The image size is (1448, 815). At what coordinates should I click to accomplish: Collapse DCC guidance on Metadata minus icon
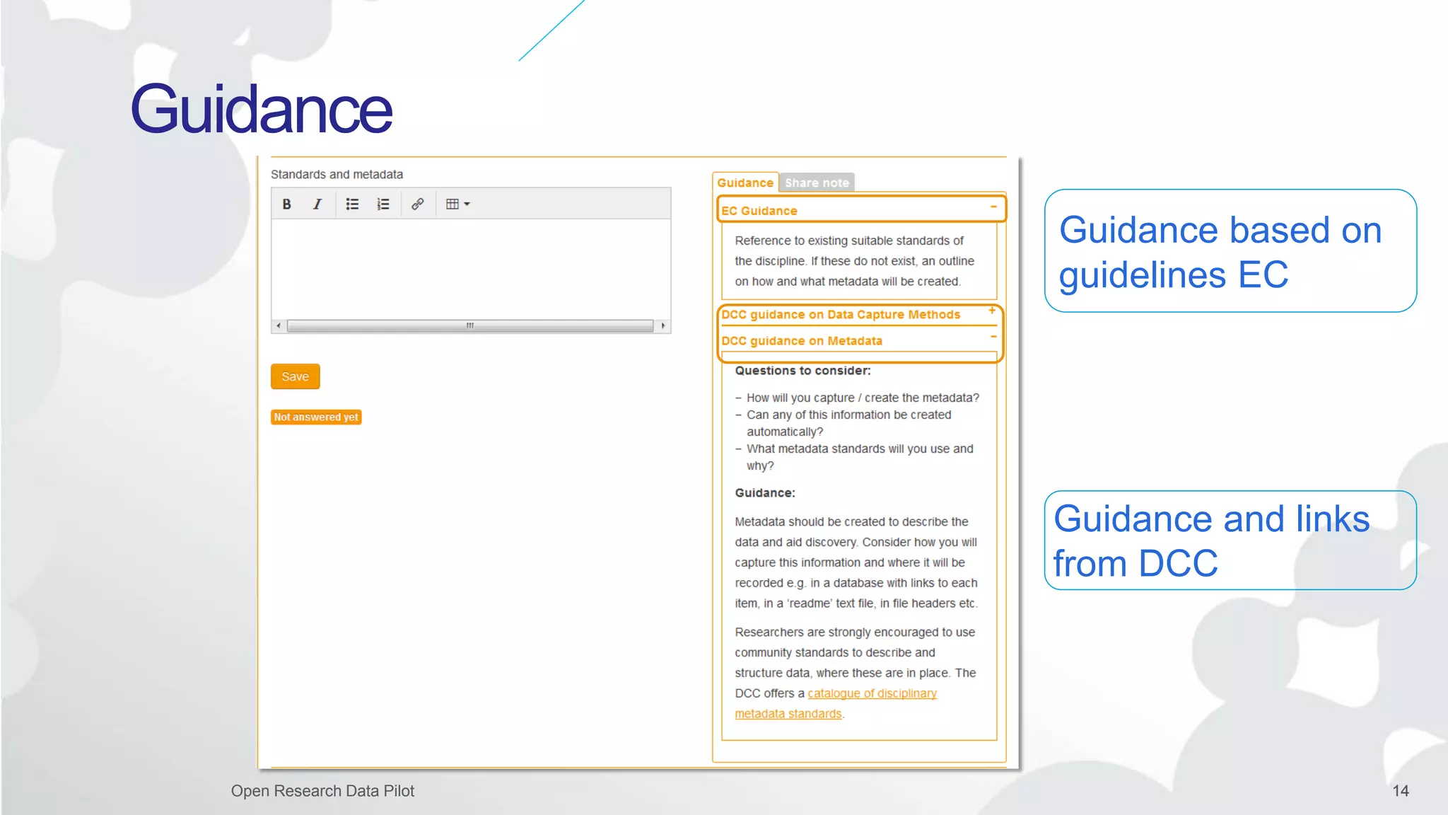tap(993, 337)
